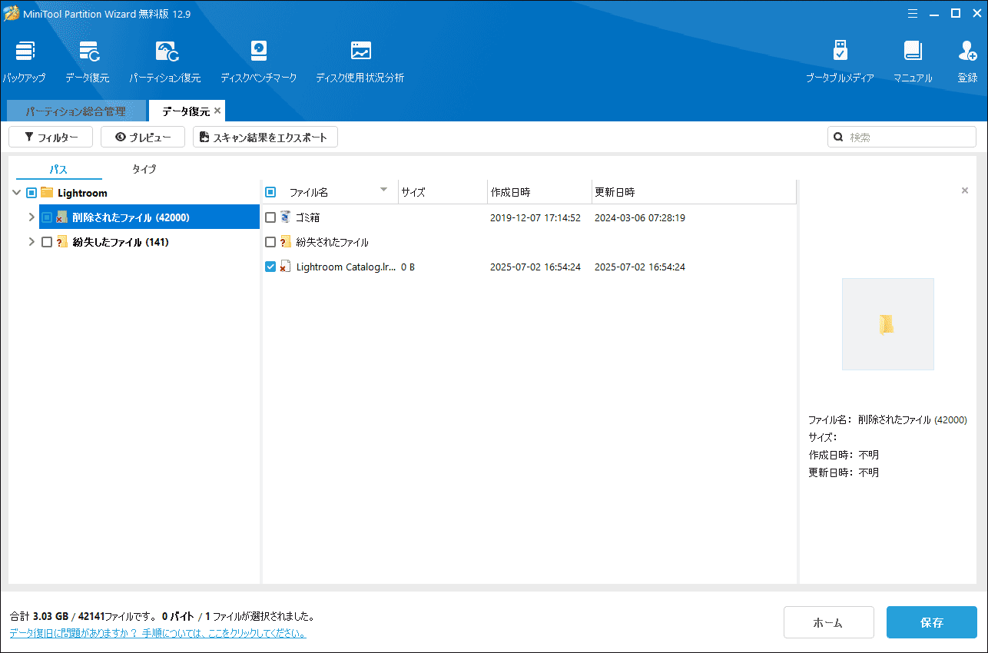Select the データ復元 tab

[186, 111]
